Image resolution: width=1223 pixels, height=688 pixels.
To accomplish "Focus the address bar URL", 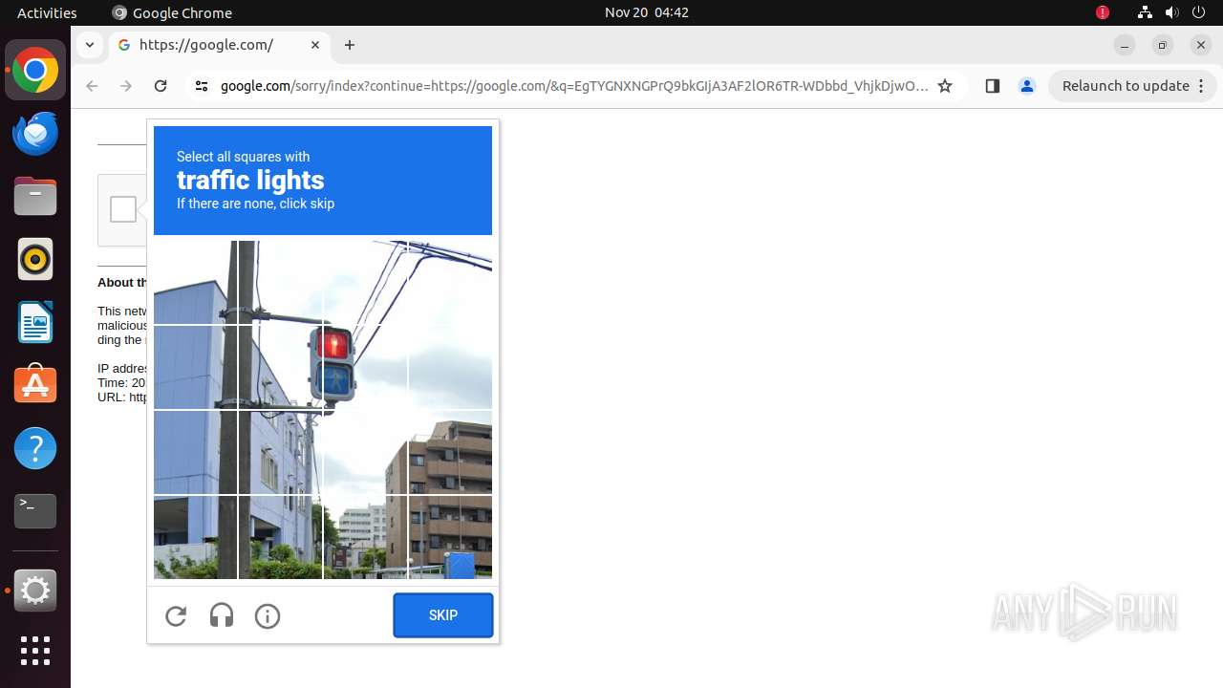I will click(573, 86).
